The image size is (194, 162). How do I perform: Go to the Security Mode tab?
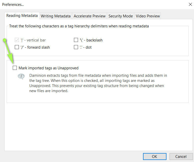tap(121, 16)
